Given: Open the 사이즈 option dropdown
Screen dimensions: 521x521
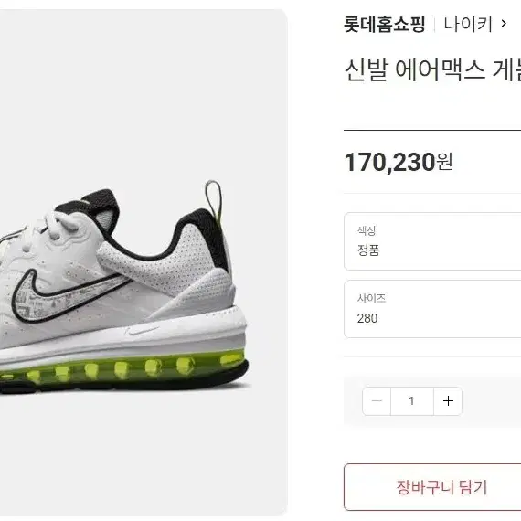Looking at the screenshot, I should [x=432, y=309].
